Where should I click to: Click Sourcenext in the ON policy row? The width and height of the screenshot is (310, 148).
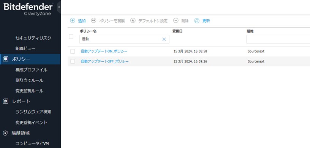pos(256,51)
